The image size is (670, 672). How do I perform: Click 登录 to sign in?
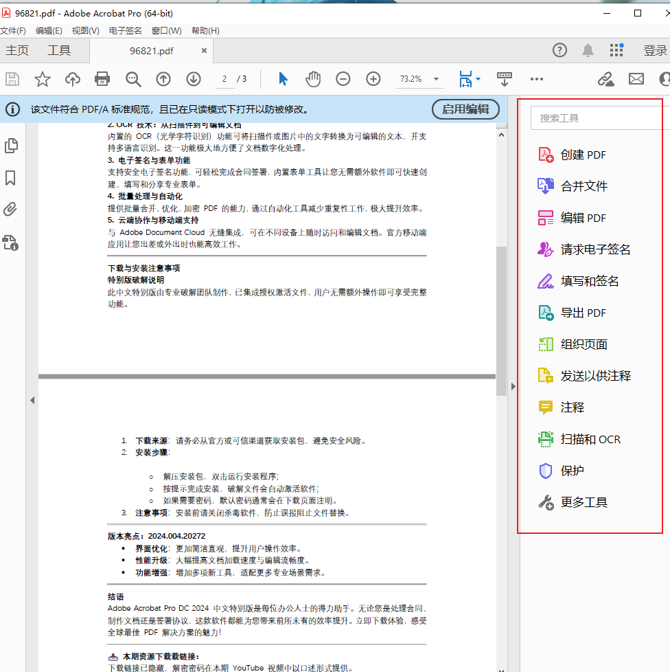pos(656,51)
